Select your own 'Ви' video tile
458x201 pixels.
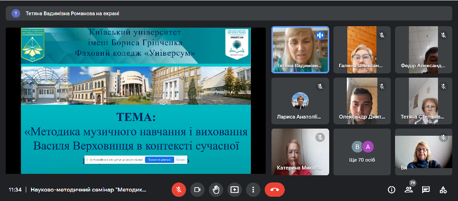click(424, 152)
